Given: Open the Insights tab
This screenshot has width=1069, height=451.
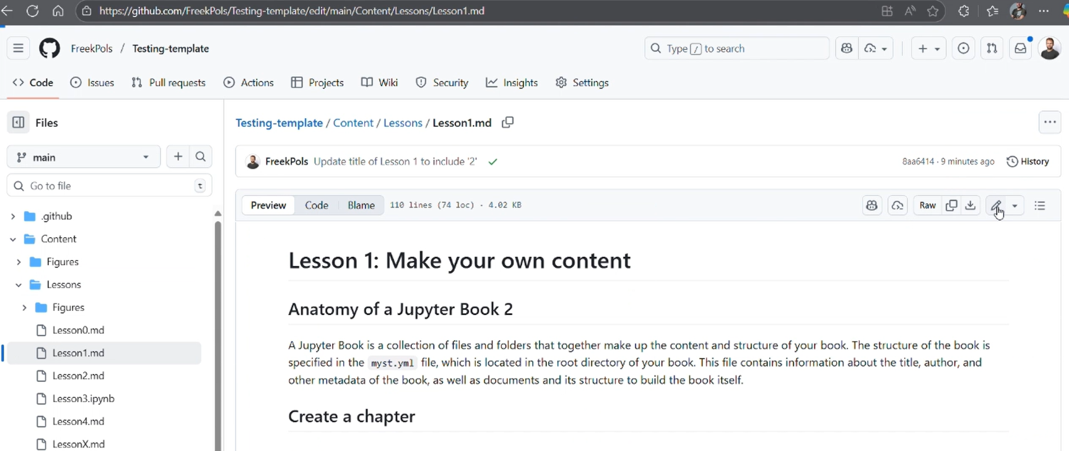Looking at the screenshot, I should coord(512,83).
